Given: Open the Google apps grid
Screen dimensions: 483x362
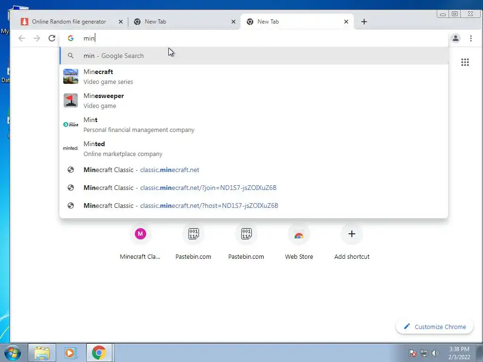Looking at the screenshot, I should 465,62.
